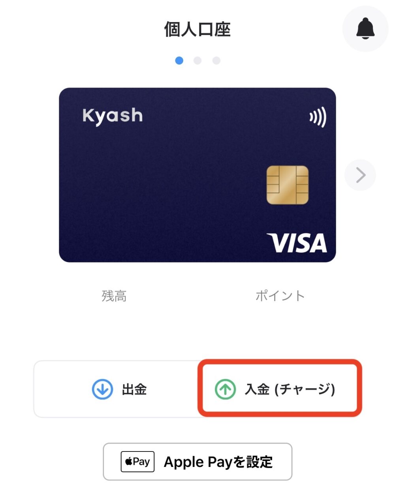
Task: Select the first blue page indicator dot
Action: pos(179,60)
